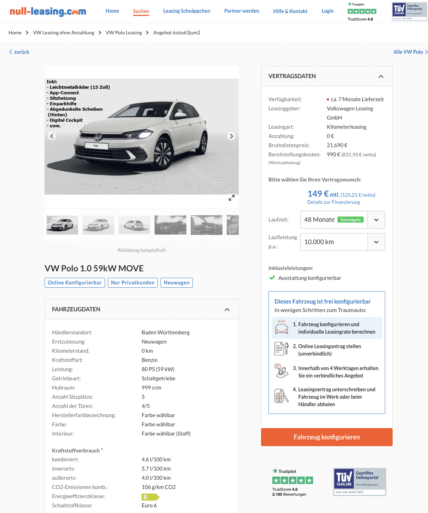Show the previous car image
The width and height of the screenshot is (428, 513).
coord(52,136)
